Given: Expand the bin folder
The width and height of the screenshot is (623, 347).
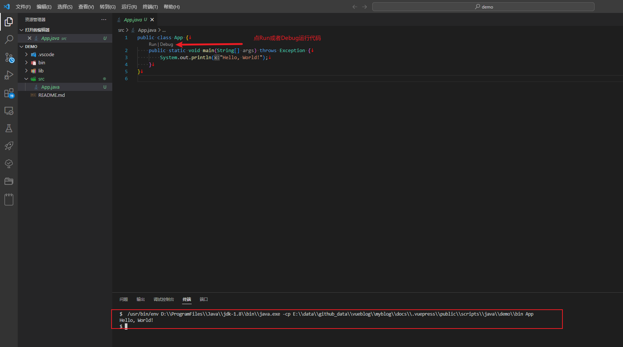Looking at the screenshot, I should pos(26,62).
